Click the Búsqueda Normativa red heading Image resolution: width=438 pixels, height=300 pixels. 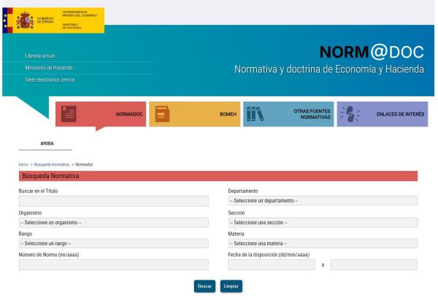click(218, 176)
